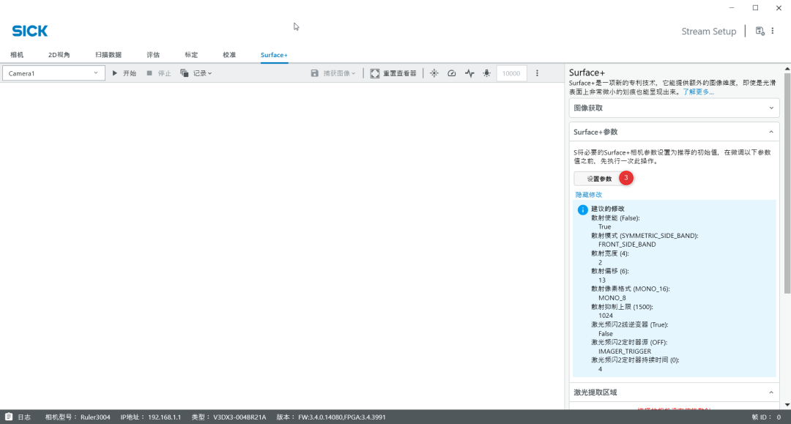Switch to the 2D视角 tab
Viewport: 791px width, 424px height.
[59, 55]
